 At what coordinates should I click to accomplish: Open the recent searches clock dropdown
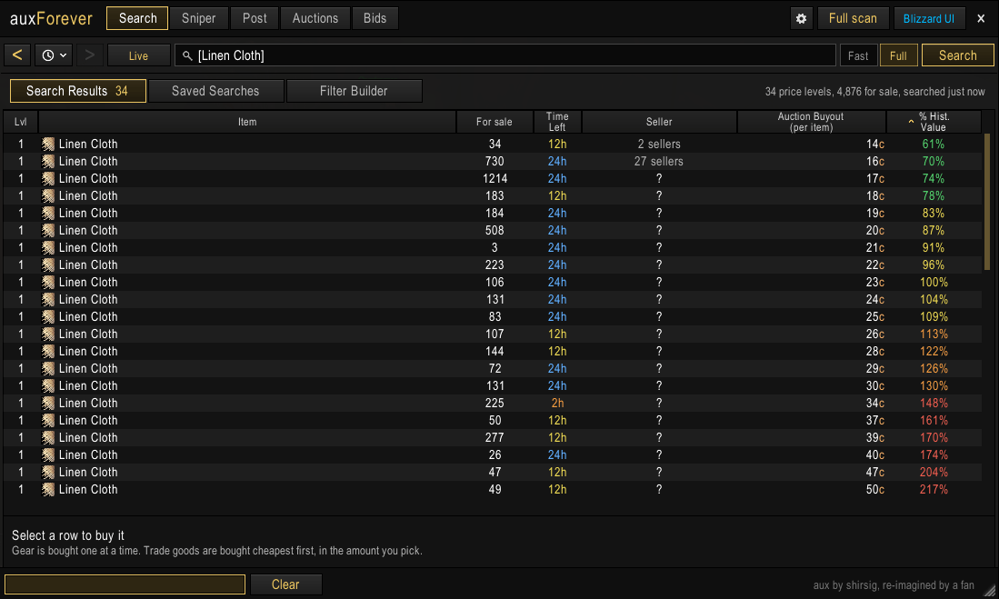click(x=54, y=55)
